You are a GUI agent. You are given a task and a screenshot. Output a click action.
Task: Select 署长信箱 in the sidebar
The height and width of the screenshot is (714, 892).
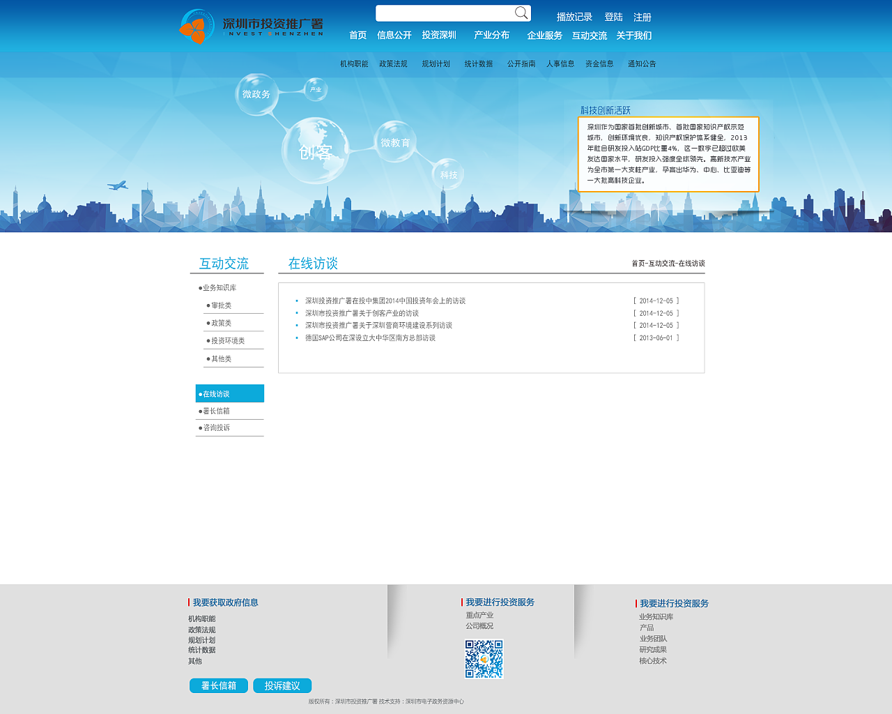tap(216, 411)
